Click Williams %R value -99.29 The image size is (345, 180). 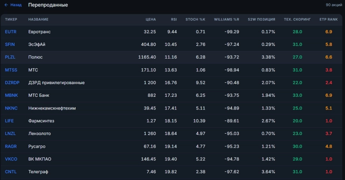pos(232,31)
